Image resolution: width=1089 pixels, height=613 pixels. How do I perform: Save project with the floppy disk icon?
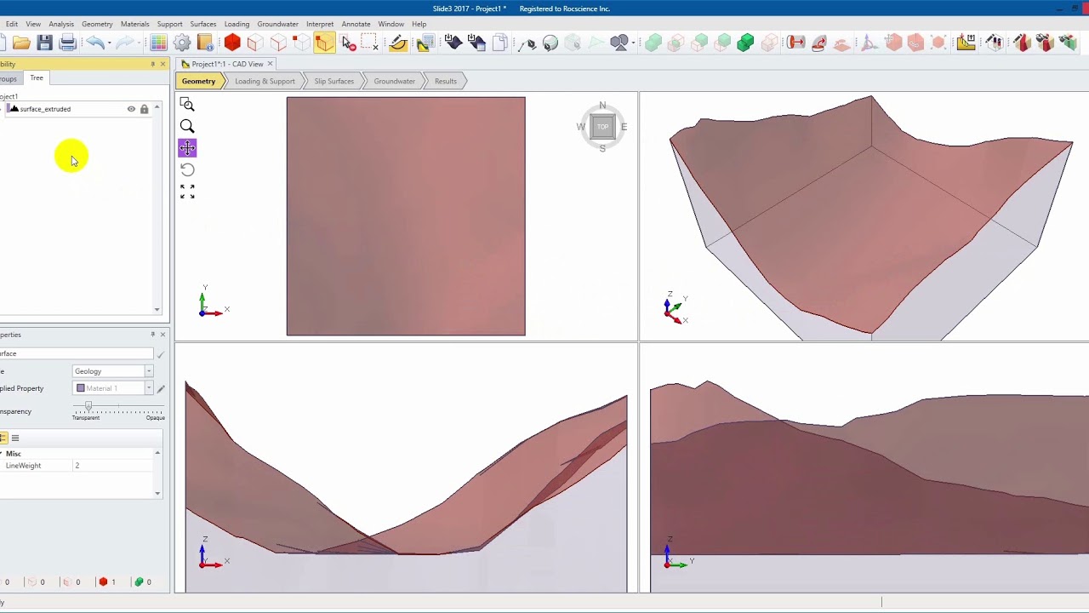[x=44, y=43]
